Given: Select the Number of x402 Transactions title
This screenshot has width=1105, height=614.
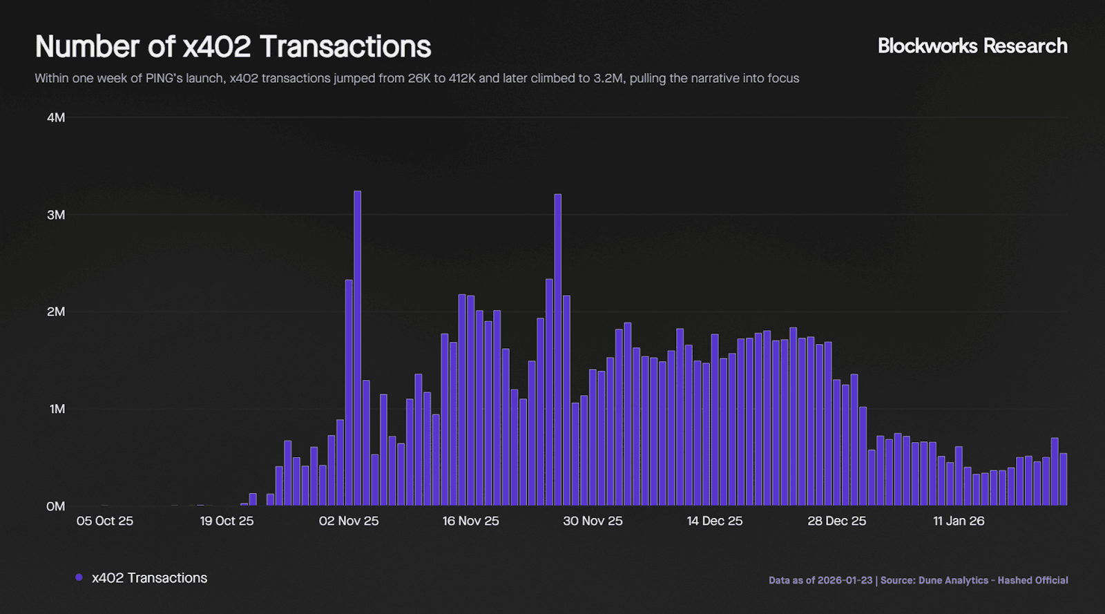Looking at the screenshot, I should click(x=233, y=47).
